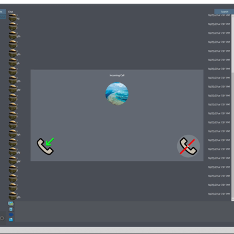This screenshot has width=234, height=234.
Task: Open the picture attachment icon below chat list
Action: pyautogui.click(x=11, y=203)
